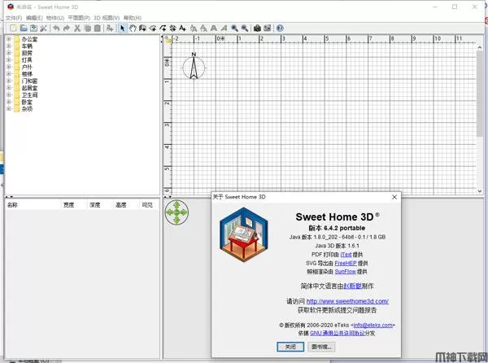The image size is (488, 363).
Task: Click the camera Create photo icon
Action: pos(256,28)
